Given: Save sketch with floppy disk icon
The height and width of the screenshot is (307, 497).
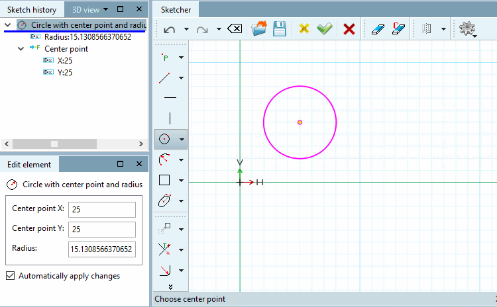Looking at the screenshot, I should (280, 29).
